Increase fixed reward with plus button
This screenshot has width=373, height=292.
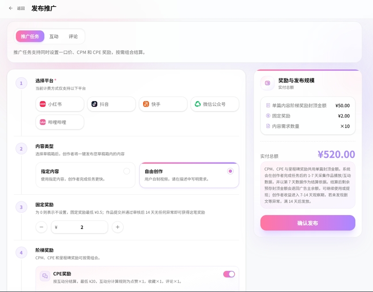click(x=118, y=227)
